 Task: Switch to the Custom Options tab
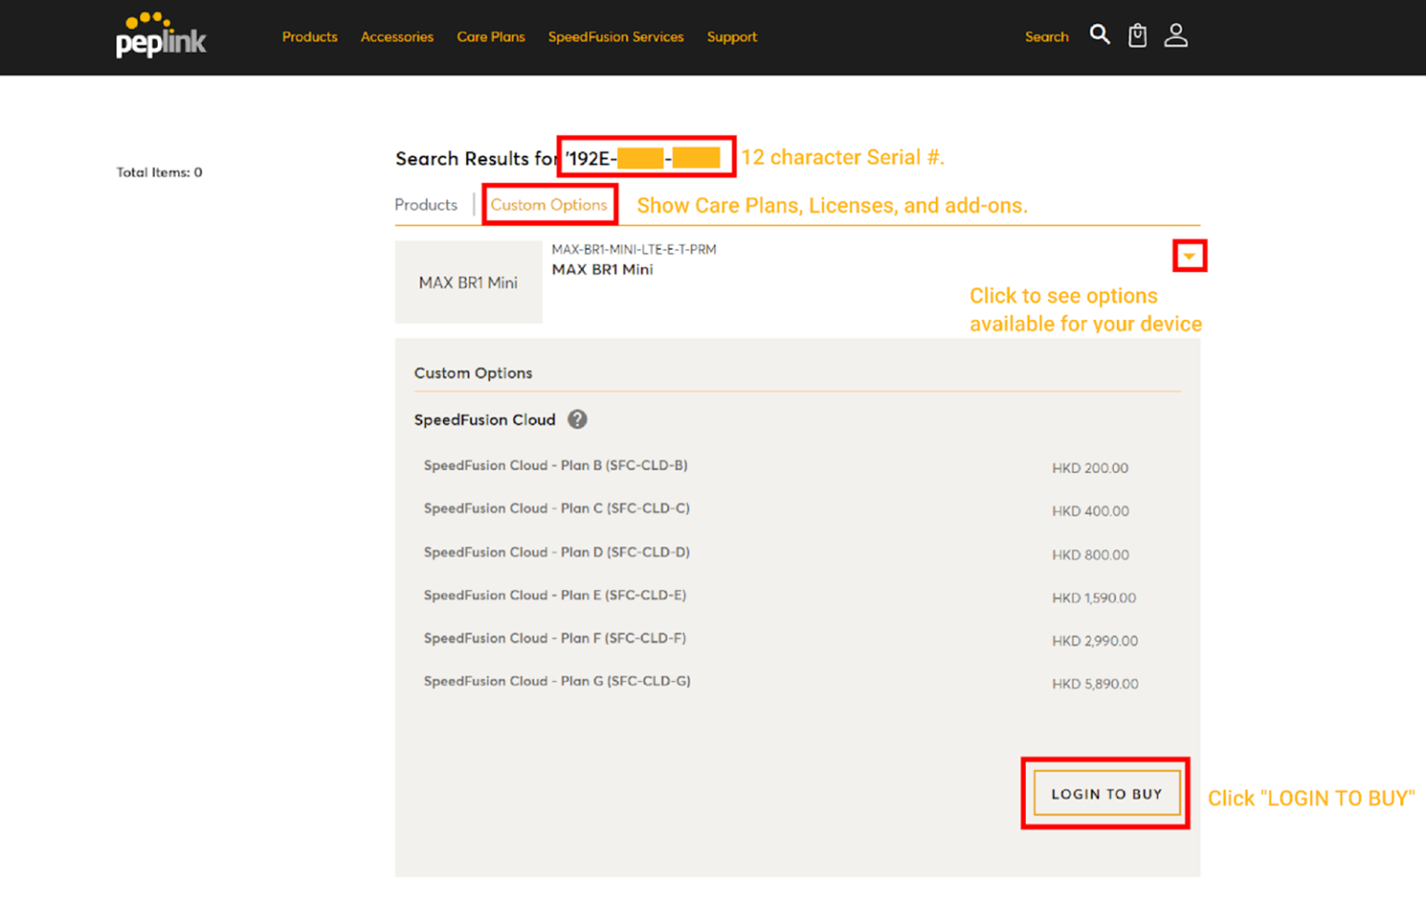click(549, 205)
